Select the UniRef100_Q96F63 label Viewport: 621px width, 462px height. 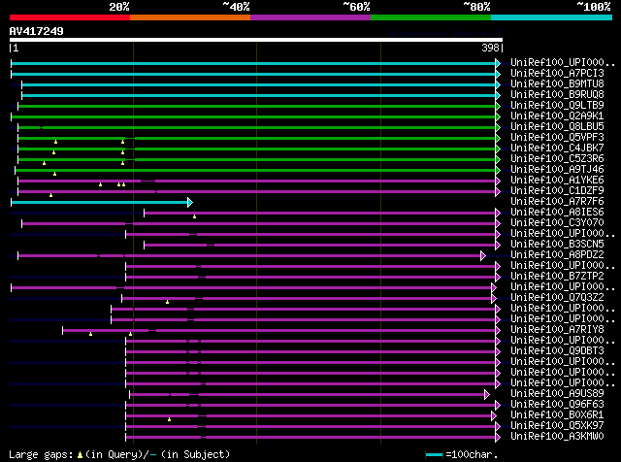pyautogui.click(x=557, y=405)
